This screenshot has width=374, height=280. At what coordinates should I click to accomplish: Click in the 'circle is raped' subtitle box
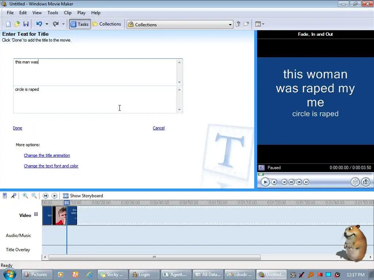coord(95,100)
